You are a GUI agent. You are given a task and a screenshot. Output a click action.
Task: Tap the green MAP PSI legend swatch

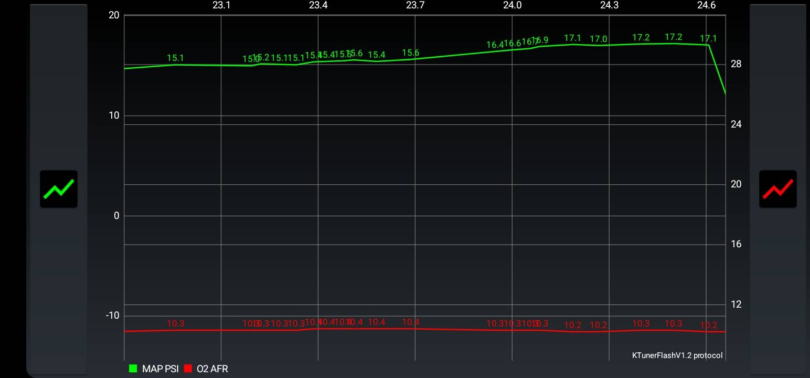133,369
